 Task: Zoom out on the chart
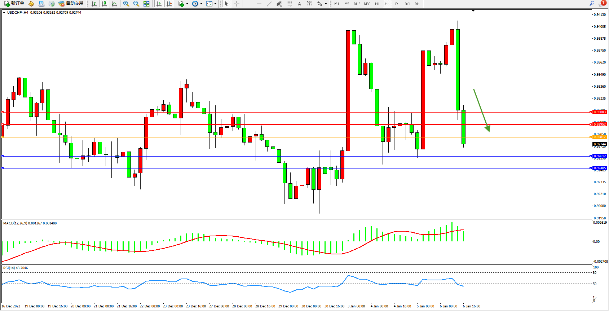(136, 4)
